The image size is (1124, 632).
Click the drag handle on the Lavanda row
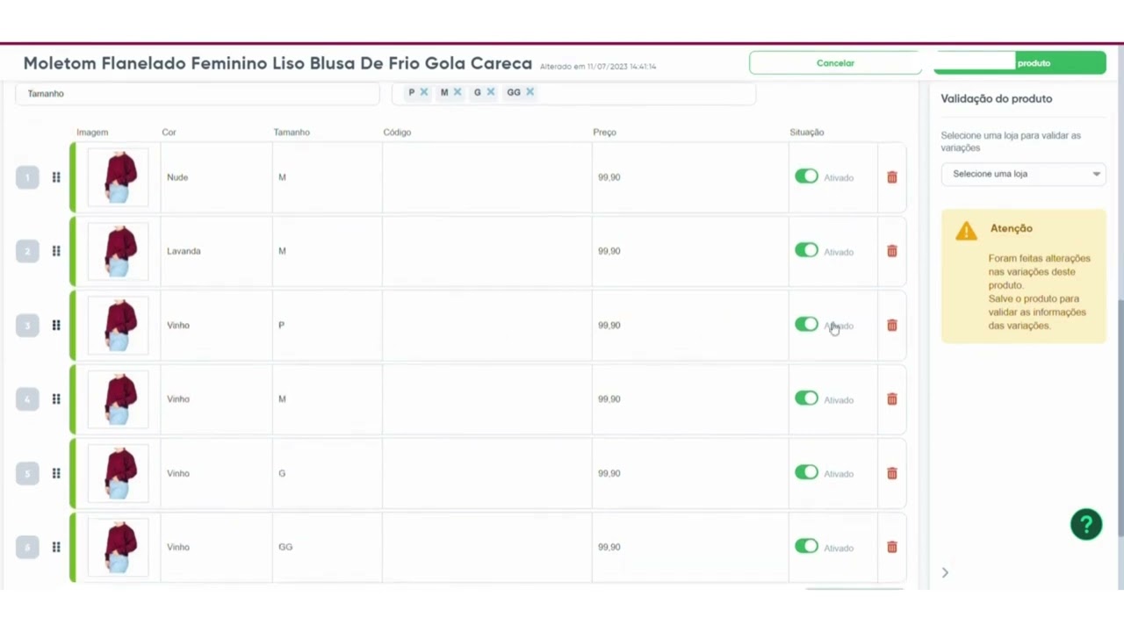[x=55, y=251]
